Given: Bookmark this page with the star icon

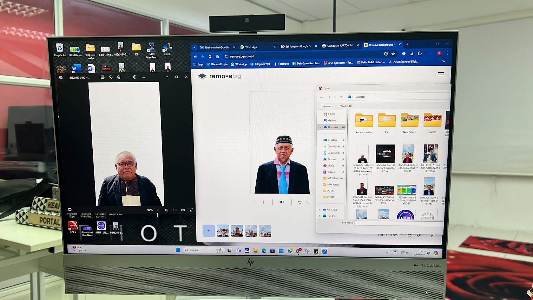Looking at the screenshot, I should pos(393,54).
